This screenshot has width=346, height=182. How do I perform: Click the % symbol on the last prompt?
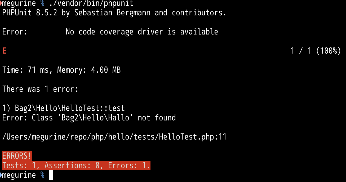click(42, 175)
